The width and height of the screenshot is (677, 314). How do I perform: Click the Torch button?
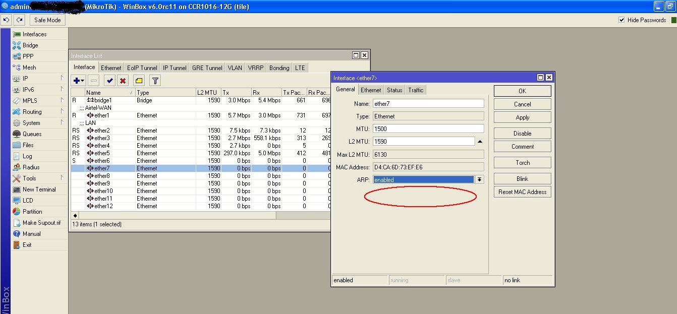coord(522,163)
